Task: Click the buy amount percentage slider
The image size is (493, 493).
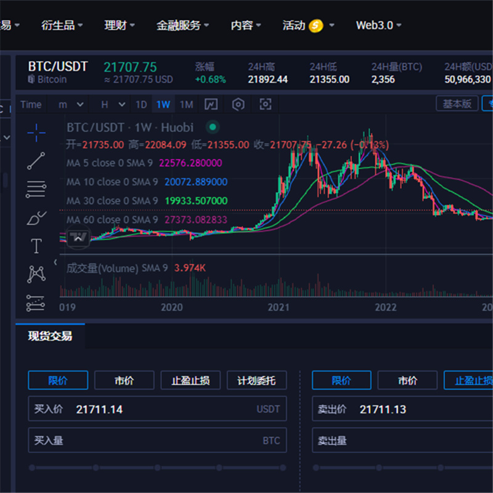Action: coord(158,468)
